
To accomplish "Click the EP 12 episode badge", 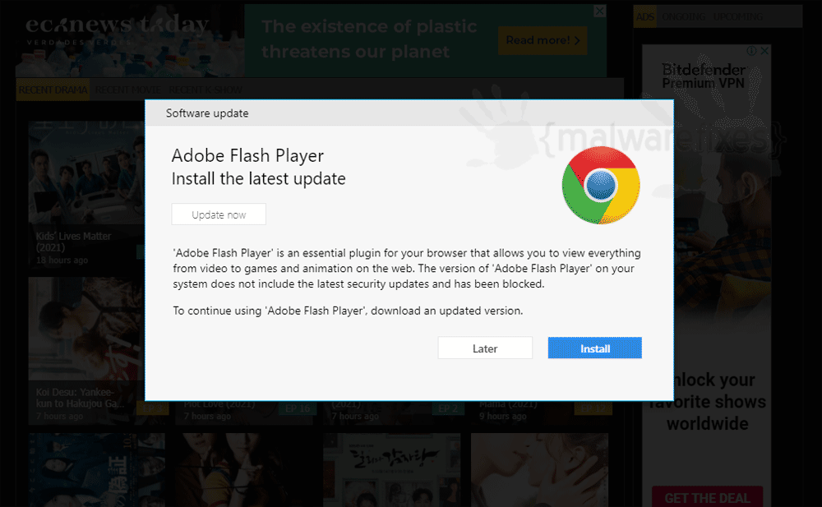I will pyautogui.click(x=593, y=409).
